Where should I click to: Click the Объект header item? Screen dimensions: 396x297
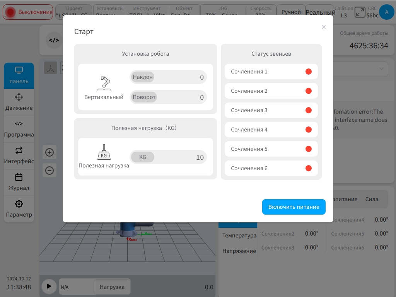pyautogui.click(x=184, y=12)
